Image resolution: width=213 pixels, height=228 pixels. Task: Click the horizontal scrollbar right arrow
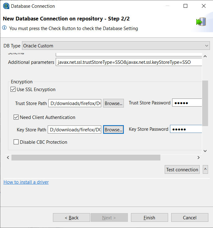point(198,158)
